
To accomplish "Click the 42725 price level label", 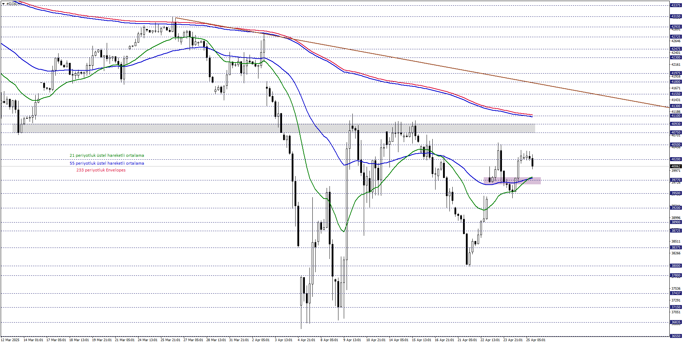I will tap(676, 37).
